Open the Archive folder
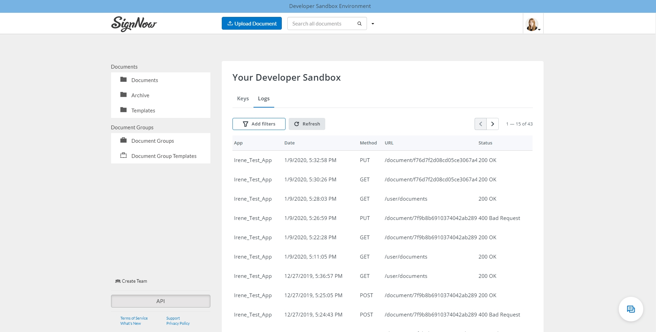The width and height of the screenshot is (656, 332). coord(161,95)
